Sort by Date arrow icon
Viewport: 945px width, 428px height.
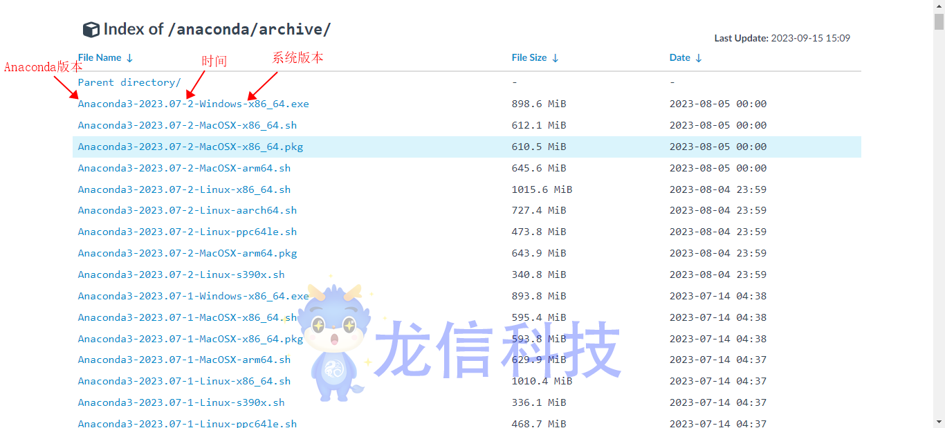point(699,58)
